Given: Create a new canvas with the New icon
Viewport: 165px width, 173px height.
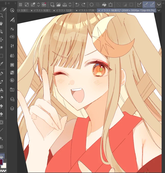Looking at the screenshot, I should pyautogui.click(x=52, y=5).
